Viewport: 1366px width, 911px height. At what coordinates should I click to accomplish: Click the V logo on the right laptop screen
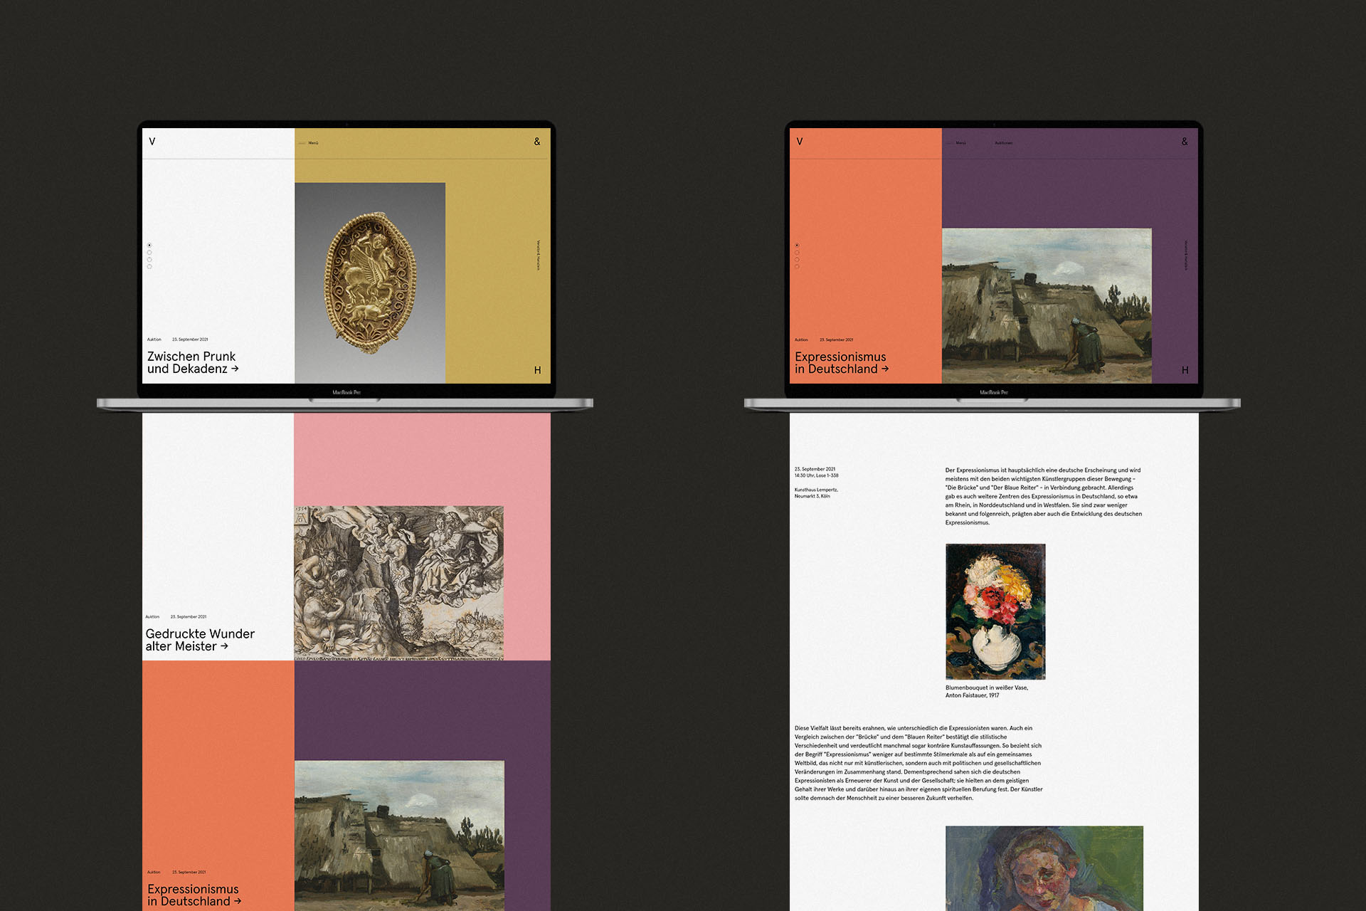click(800, 142)
